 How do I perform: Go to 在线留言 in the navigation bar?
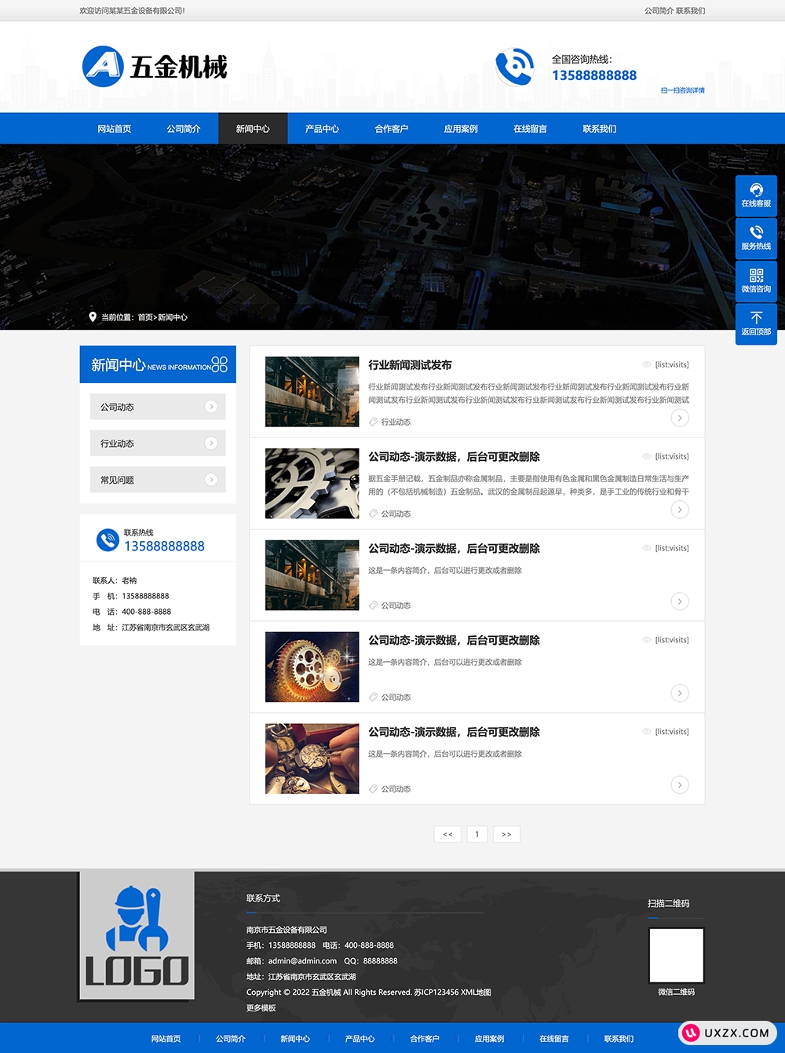(530, 129)
